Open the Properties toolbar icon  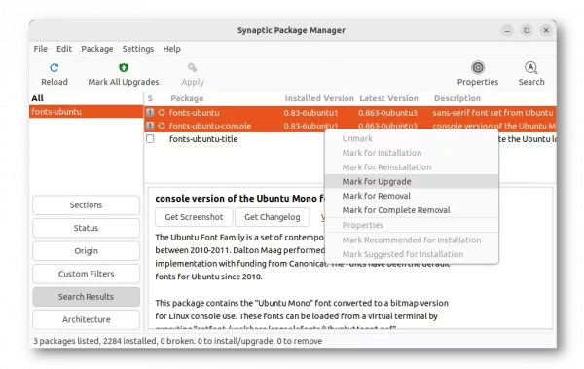tap(478, 67)
